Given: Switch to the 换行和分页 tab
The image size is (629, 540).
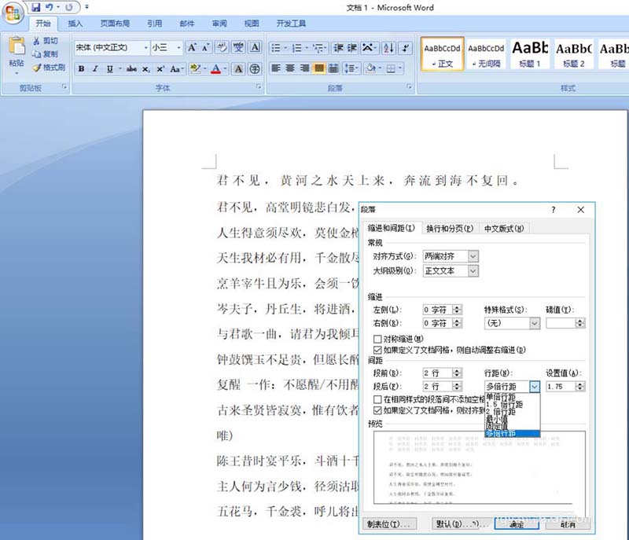Looking at the screenshot, I should [449, 229].
